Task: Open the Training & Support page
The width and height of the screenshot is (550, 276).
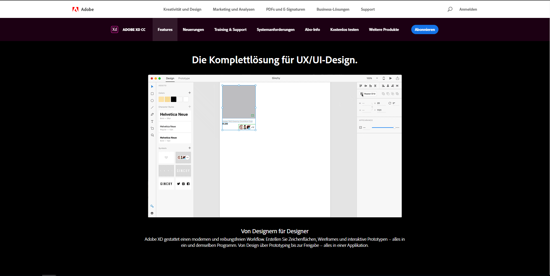Action: tap(230, 29)
